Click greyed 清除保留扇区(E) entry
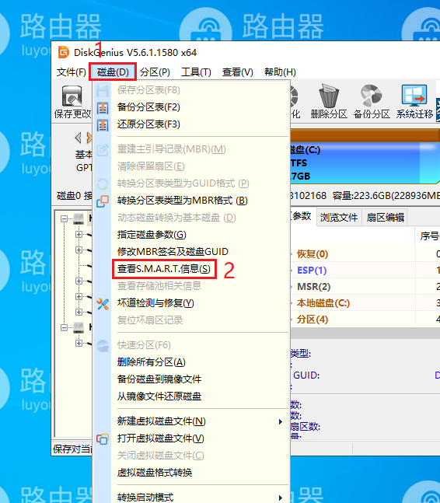440x503 pixels. click(x=151, y=167)
